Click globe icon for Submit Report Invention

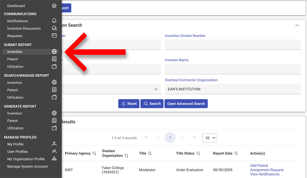[54, 51]
